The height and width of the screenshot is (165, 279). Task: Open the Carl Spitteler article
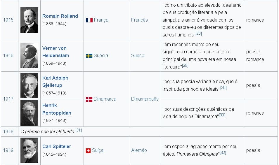point(57,146)
